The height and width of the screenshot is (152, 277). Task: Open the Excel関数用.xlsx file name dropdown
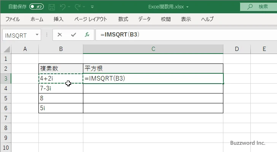click(188, 7)
